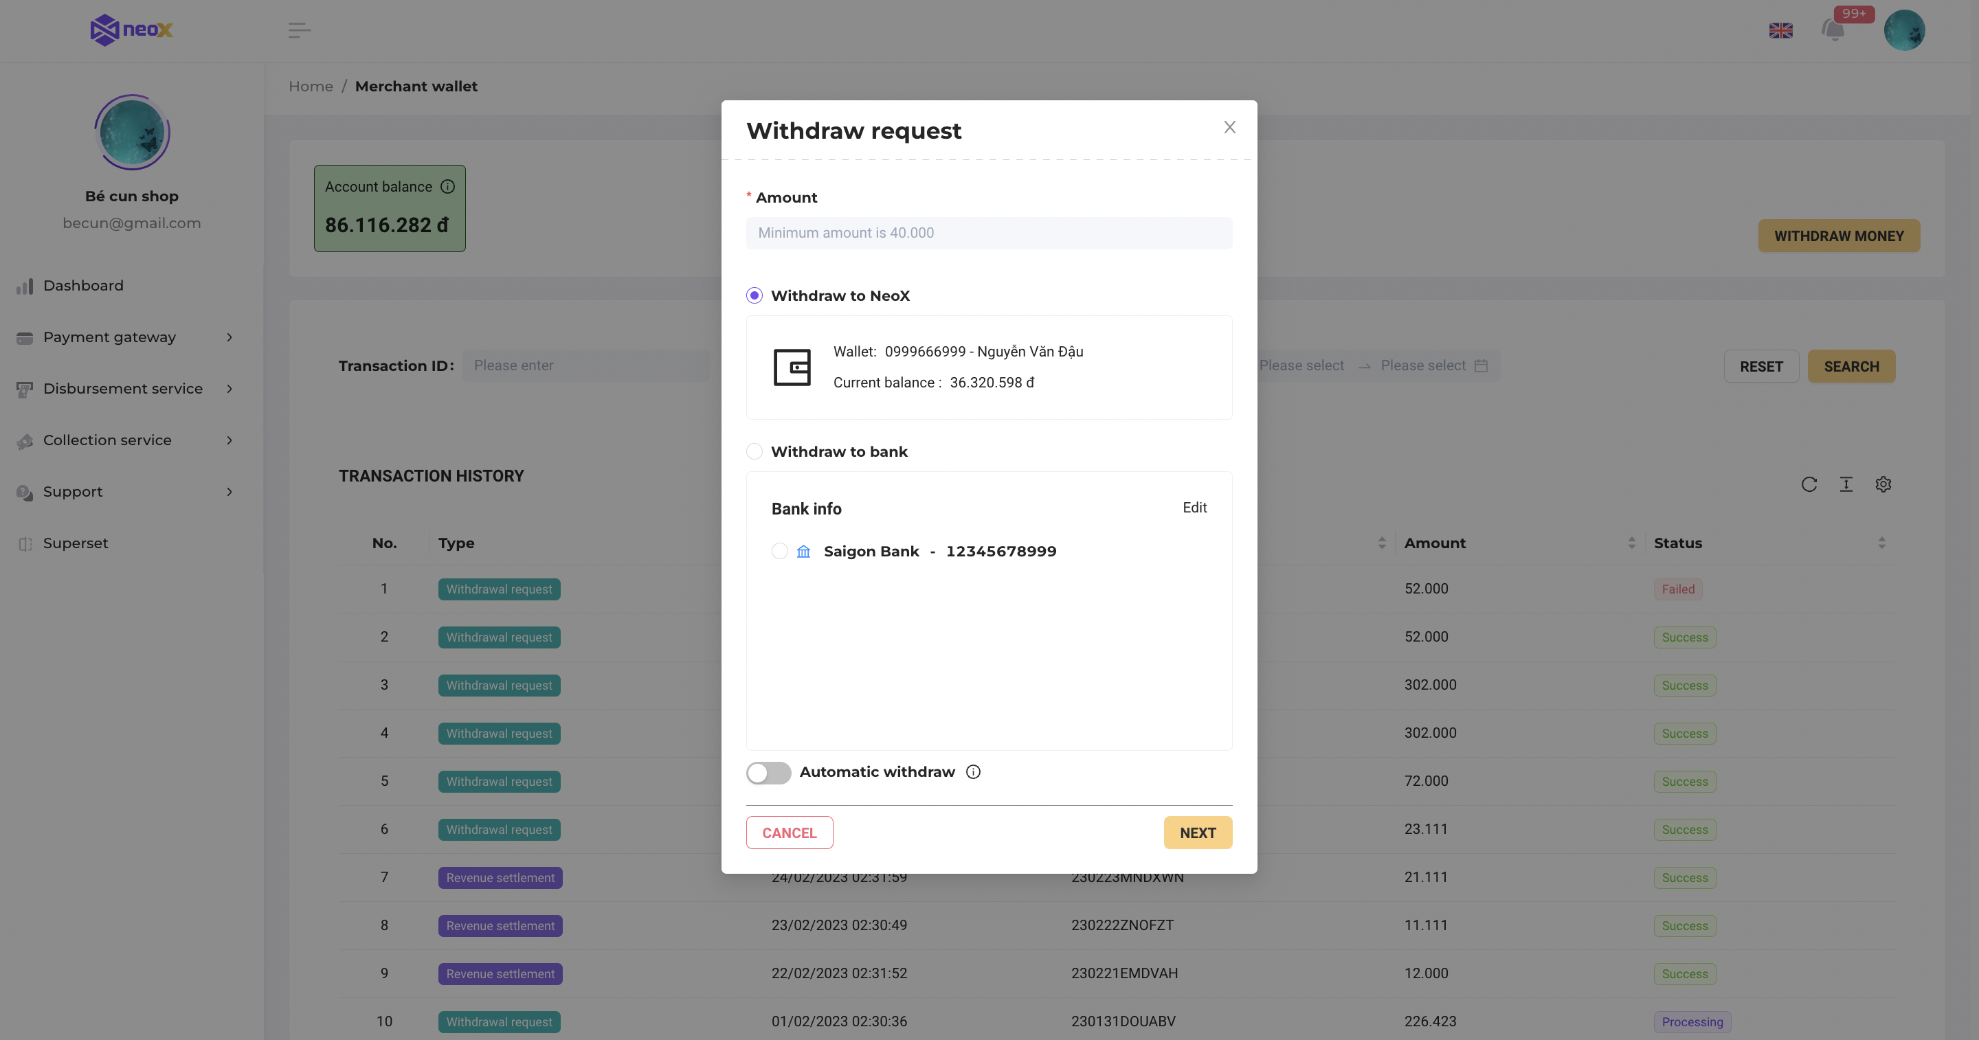Open the table column settings gear
The width and height of the screenshot is (1979, 1040).
pyautogui.click(x=1882, y=484)
